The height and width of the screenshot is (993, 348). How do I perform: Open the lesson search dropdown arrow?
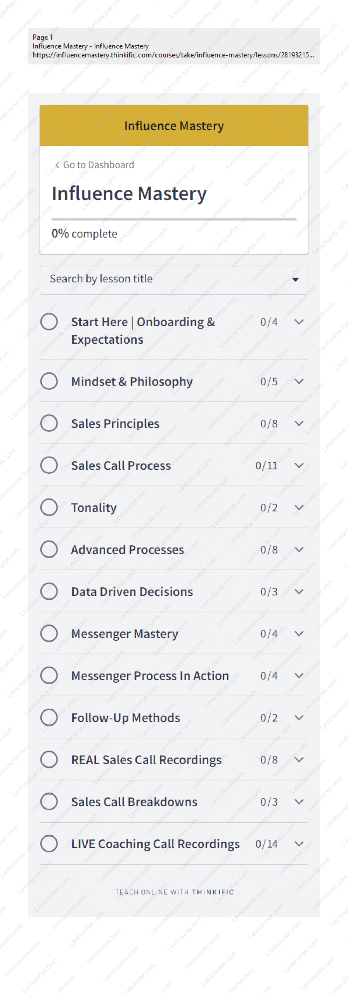click(x=295, y=280)
